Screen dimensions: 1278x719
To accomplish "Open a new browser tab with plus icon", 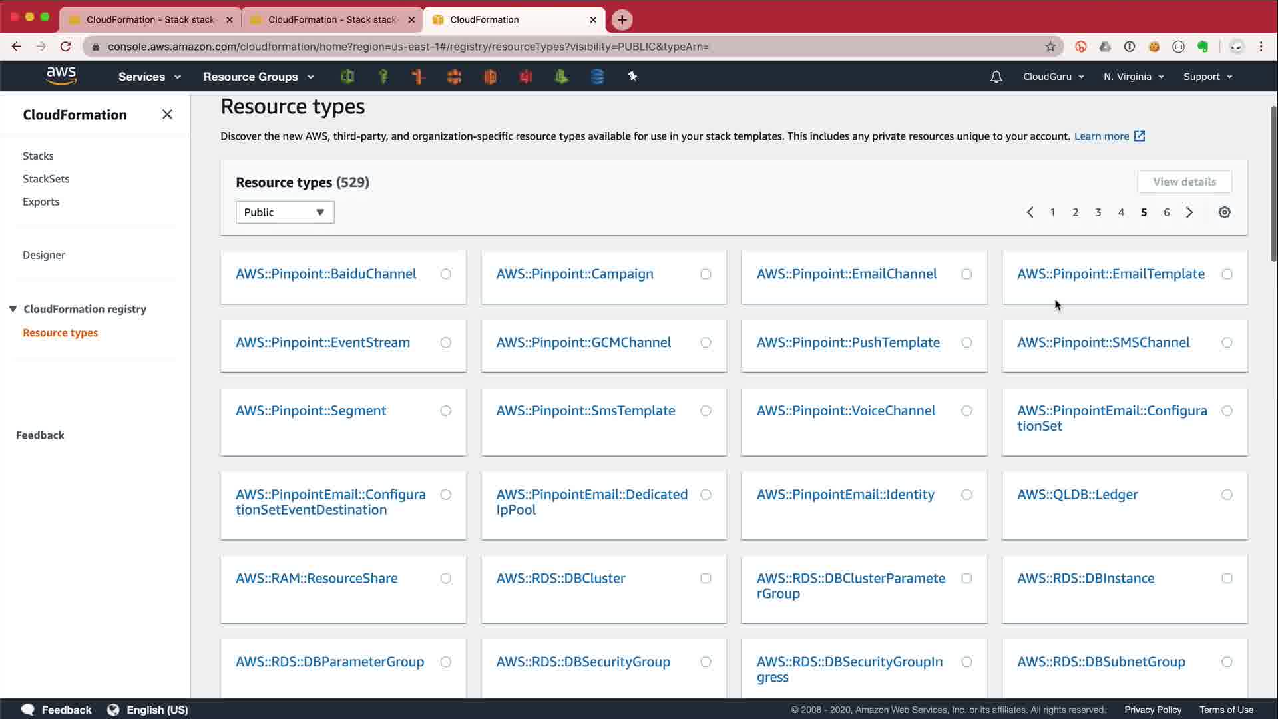I will click(622, 19).
